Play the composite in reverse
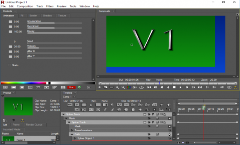This screenshot has width=240, height=145. pyautogui.click(x=168, y=87)
